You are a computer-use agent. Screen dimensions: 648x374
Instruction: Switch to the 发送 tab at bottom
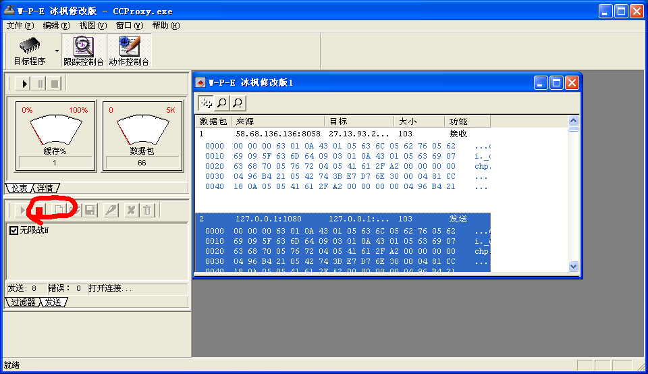pyautogui.click(x=53, y=302)
